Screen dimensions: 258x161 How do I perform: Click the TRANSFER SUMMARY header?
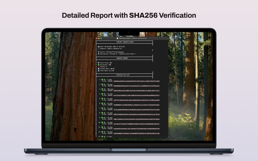pos(122,58)
